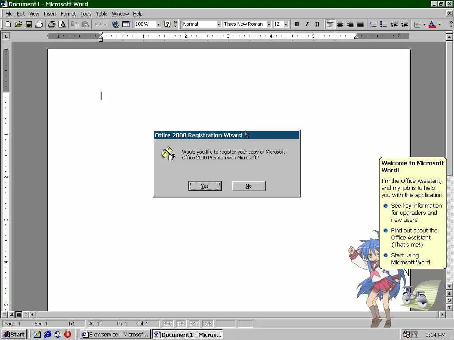Save the document with floppy icon
Screen dimensions: 454x340
[x=29, y=24]
